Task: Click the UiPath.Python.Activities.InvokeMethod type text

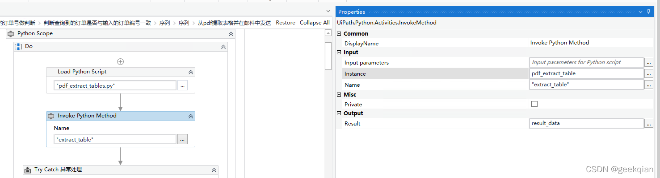Action: [387, 23]
